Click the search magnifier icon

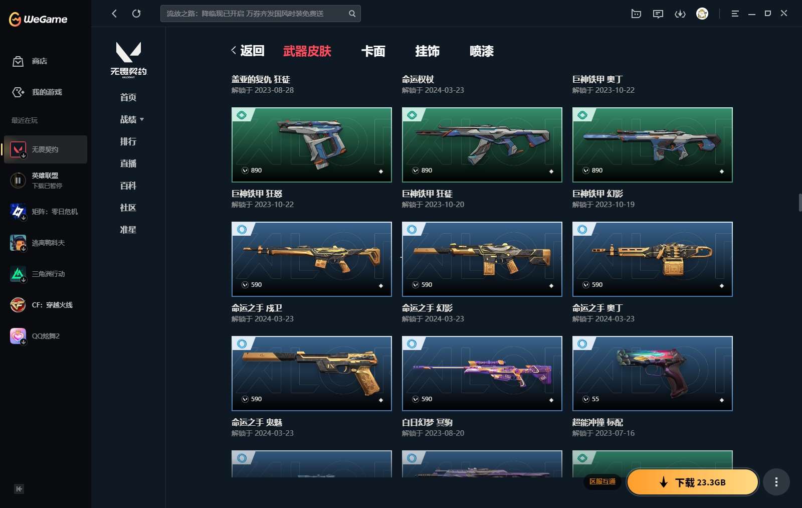pos(352,14)
